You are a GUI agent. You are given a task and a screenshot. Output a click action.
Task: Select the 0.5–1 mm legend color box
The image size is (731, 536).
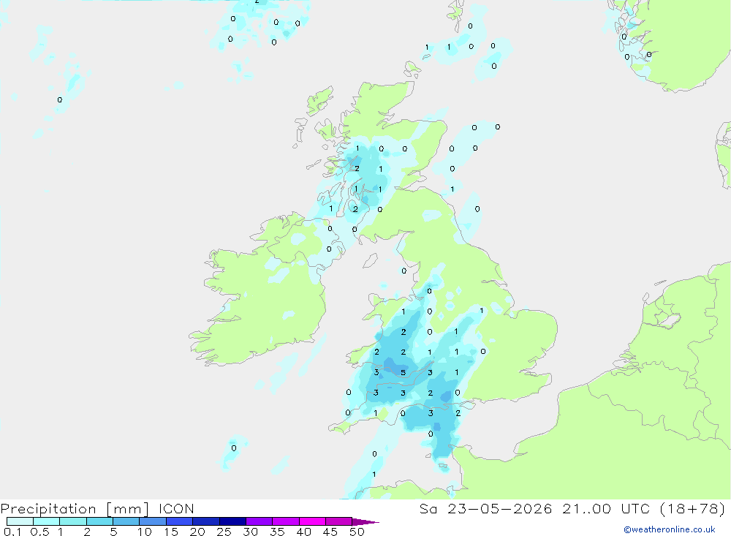(47, 521)
